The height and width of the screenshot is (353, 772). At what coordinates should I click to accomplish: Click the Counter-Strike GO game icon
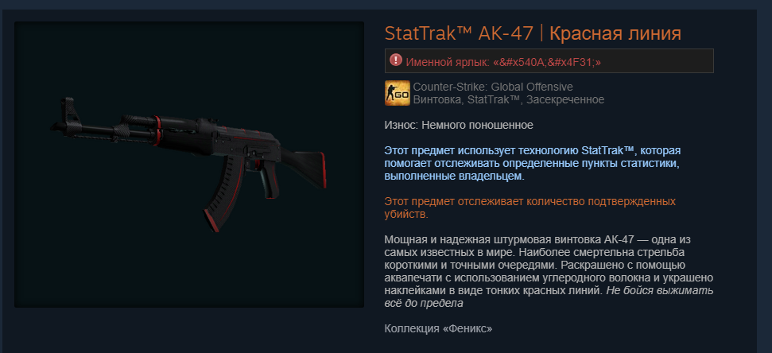(397, 93)
